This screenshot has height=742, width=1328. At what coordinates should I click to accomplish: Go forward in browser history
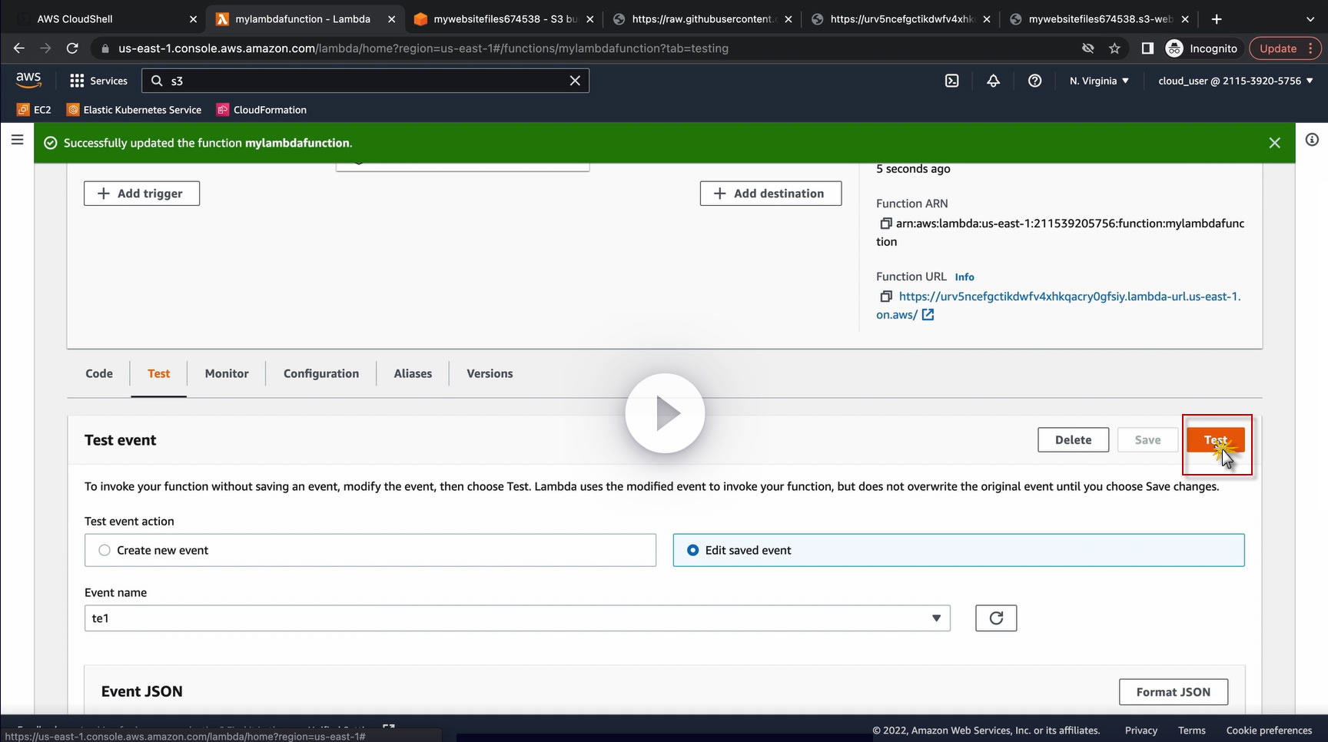[45, 48]
